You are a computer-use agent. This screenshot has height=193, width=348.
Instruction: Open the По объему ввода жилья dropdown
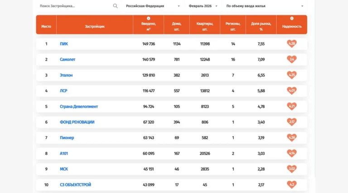265,6
